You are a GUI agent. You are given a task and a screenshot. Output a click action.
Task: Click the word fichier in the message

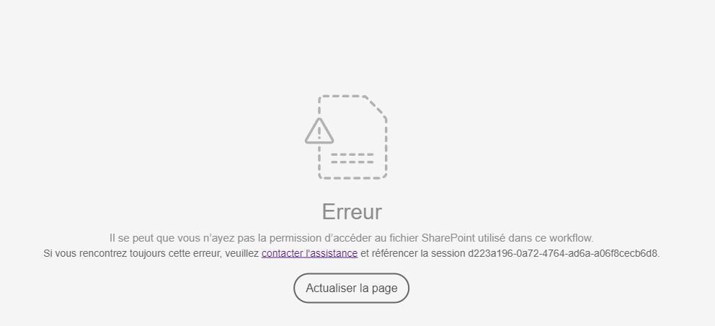[404, 238]
